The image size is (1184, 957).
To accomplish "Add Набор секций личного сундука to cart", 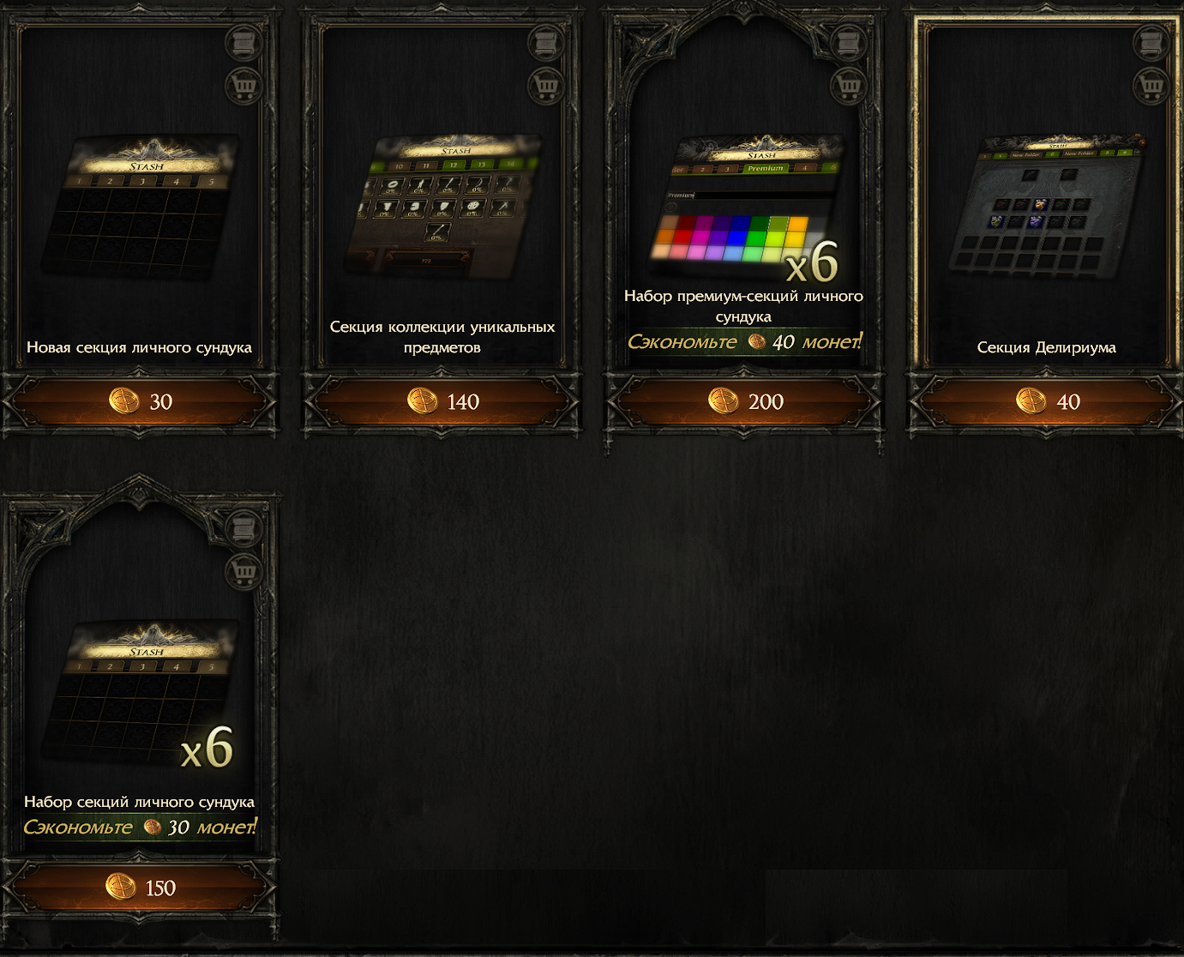I will (x=243, y=571).
